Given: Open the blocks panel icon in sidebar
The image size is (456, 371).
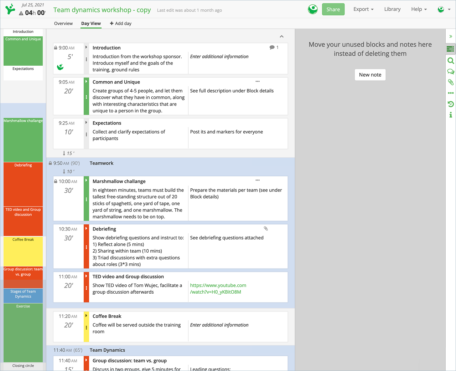Looking at the screenshot, I should coord(451,49).
